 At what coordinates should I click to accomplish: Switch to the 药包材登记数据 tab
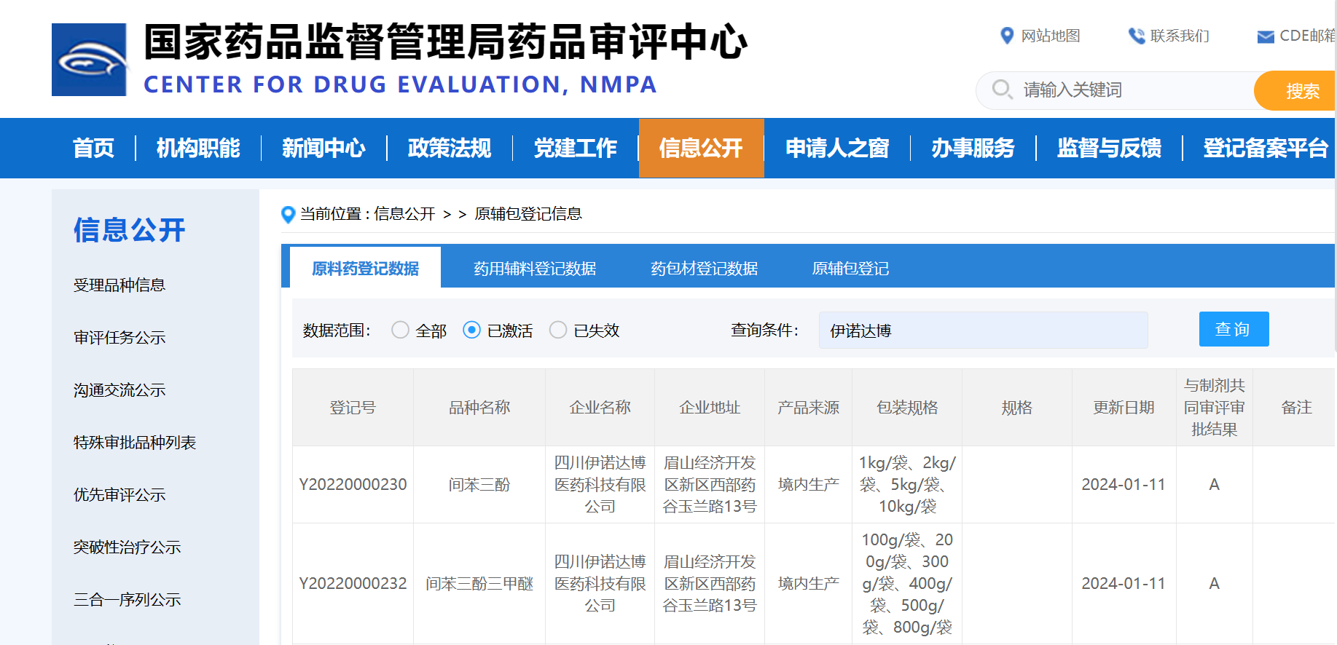click(x=704, y=269)
